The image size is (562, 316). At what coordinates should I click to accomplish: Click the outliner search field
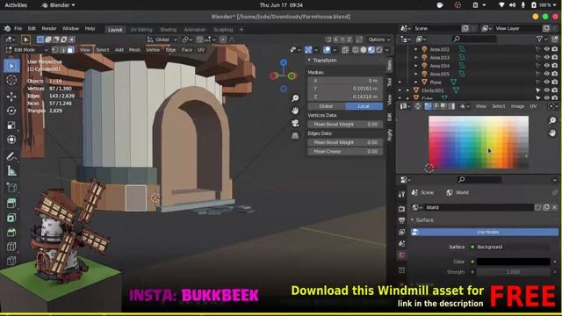[474, 39]
